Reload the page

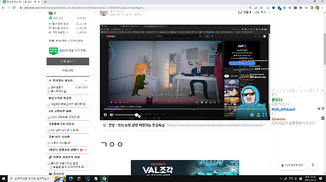pyautogui.click(x=14, y=8)
